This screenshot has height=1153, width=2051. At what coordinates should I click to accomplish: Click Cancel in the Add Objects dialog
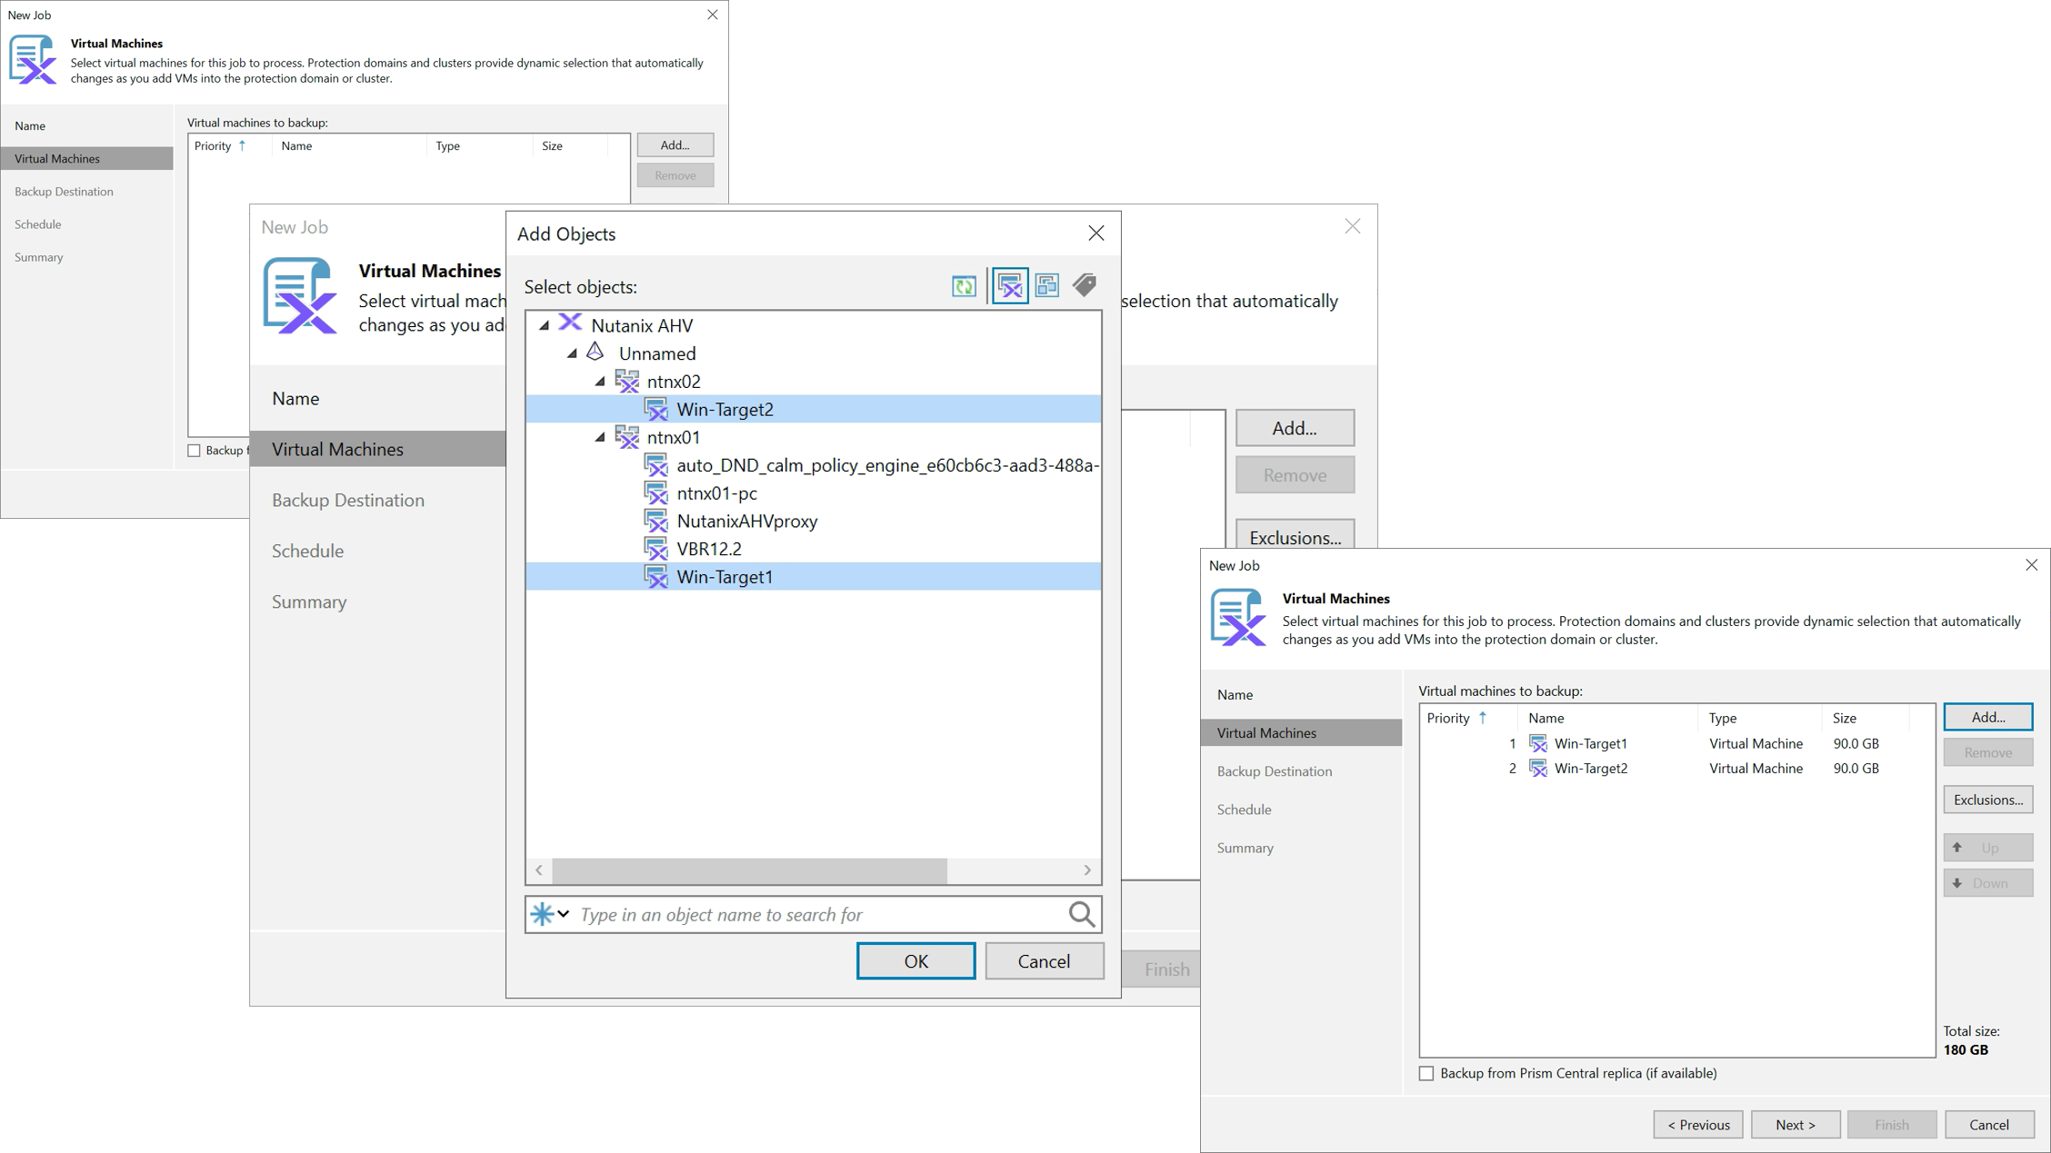(1044, 961)
